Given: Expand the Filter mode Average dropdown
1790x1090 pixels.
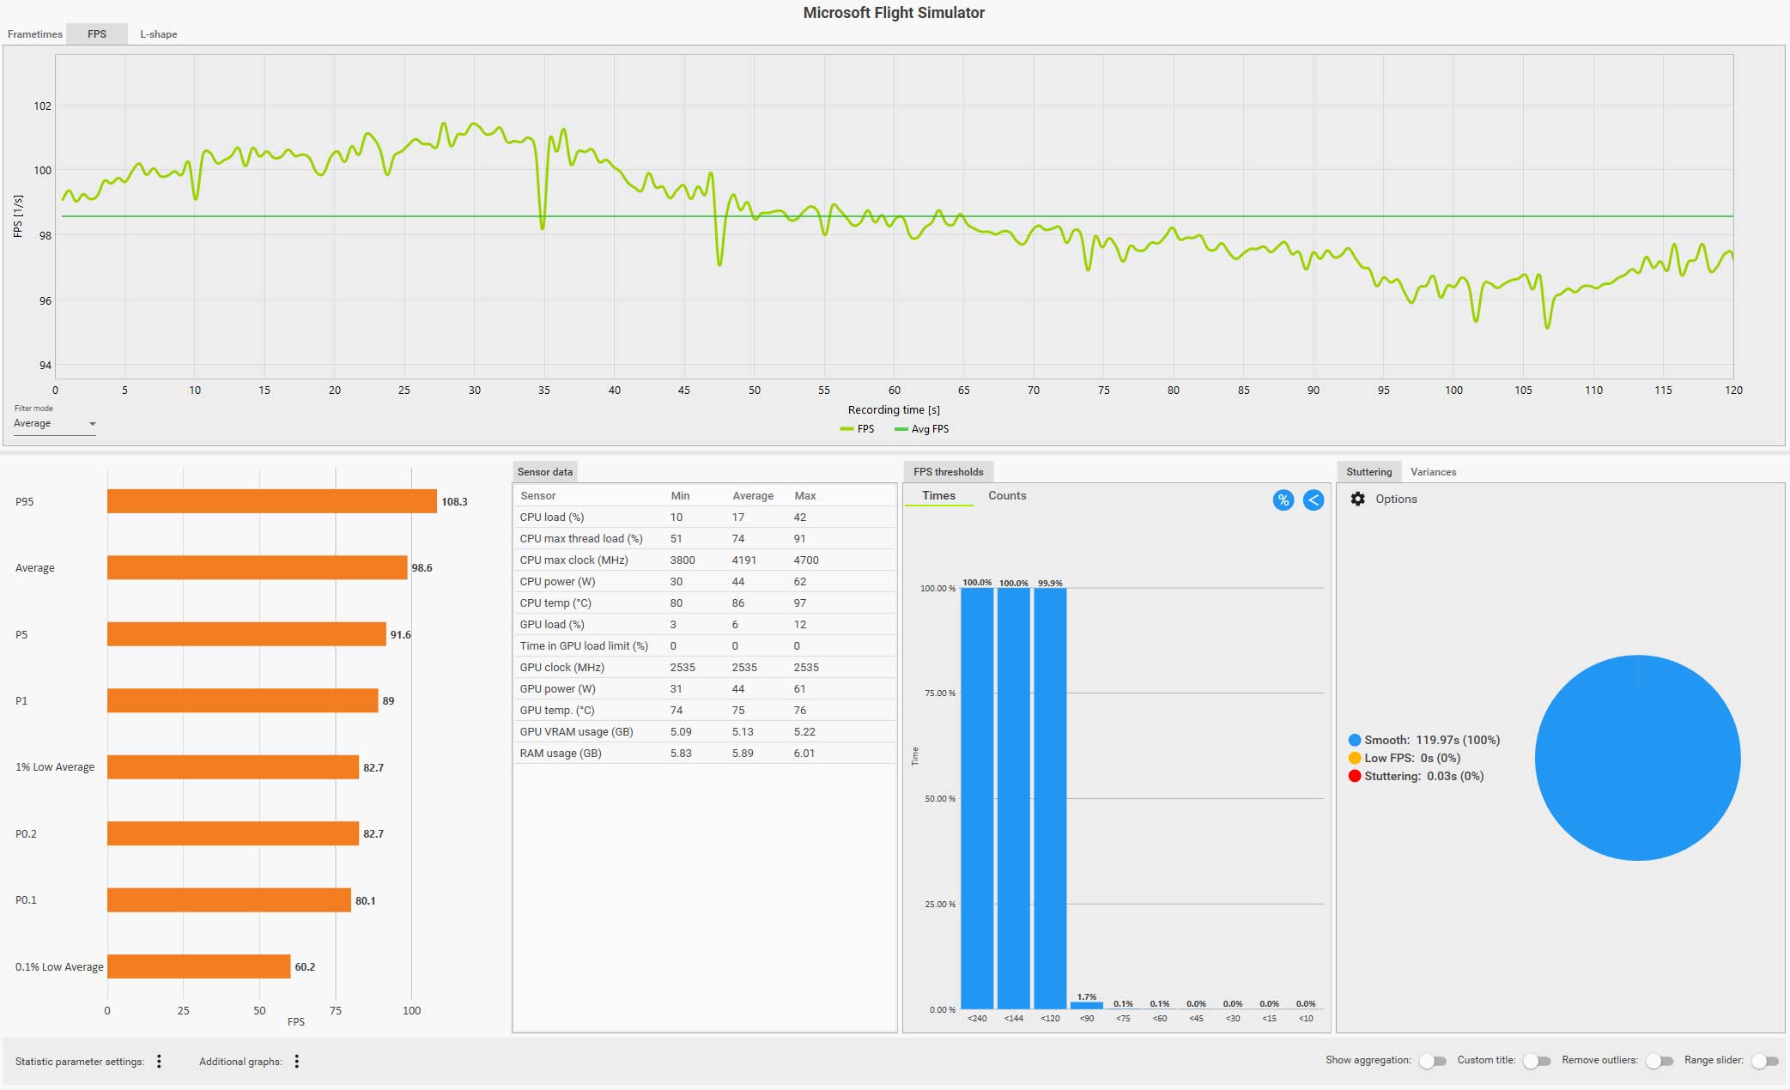Looking at the screenshot, I should point(55,424).
